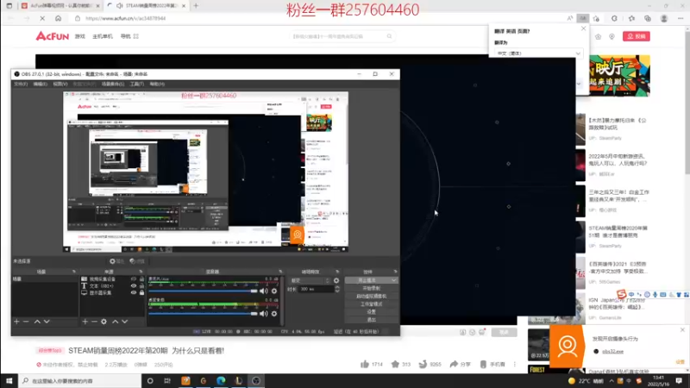The width and height of the screenshot is (690, 388).
Task: Toggle visibility of 视频采集设备 source
Action: point(134,278)
